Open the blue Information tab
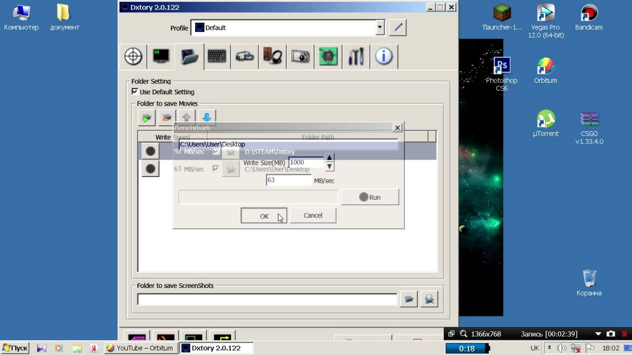The image size is (632, 355). [x=384, y=57]
